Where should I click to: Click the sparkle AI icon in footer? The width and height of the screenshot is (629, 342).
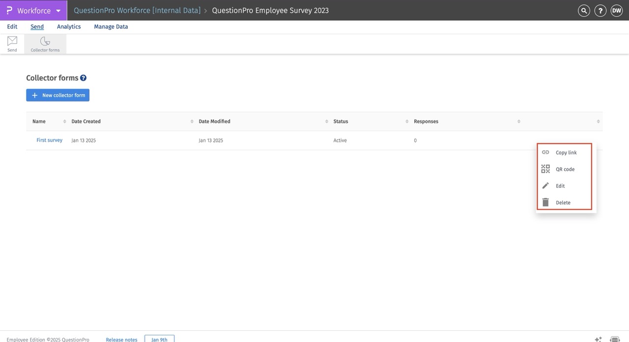pyautogui.click(x=598, y=339)
